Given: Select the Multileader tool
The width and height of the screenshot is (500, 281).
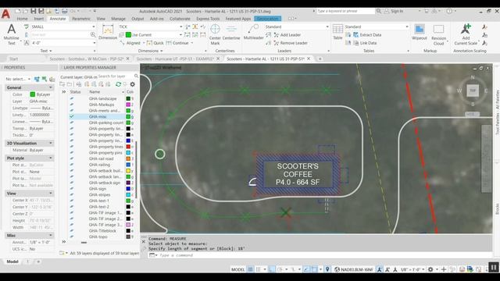Looking at the screenshot, I should click(x=253, y=32).
